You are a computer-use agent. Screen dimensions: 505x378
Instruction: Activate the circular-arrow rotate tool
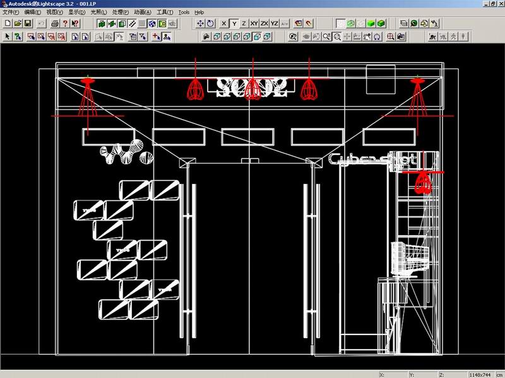[210, 23]
